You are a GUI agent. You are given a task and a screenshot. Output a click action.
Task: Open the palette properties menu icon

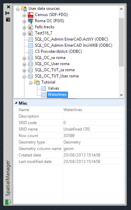(x=8, y=20)
